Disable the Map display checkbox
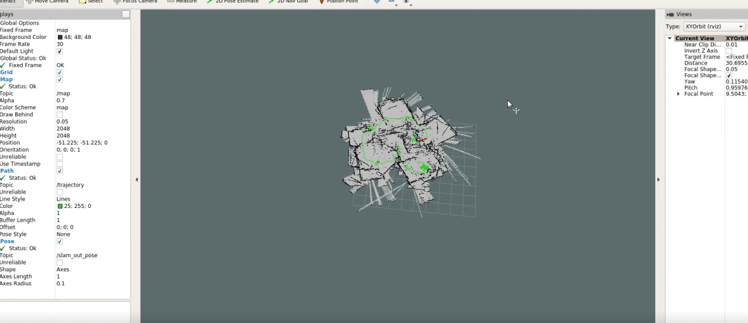Image resolution: width=748 pixels, height=323 pixels. [60, 80]
